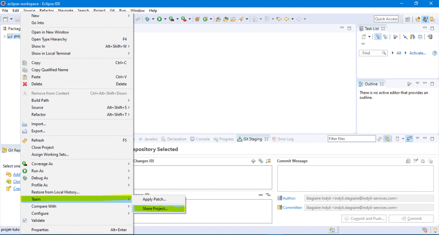Toggle Scheduled presentation in Task List
Viewport: 439px width, 235px height.
pos(385,37)
